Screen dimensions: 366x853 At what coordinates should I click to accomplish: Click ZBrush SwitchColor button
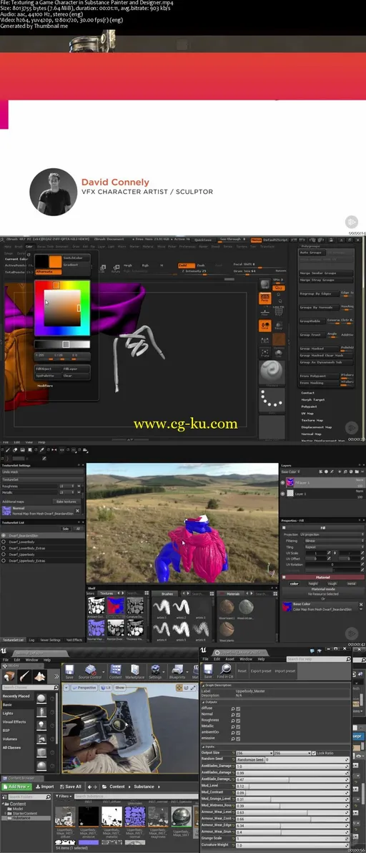(x=76, y=258)
